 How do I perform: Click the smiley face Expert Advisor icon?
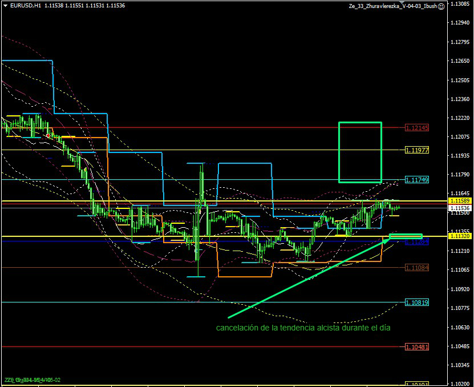pos(441,6)
